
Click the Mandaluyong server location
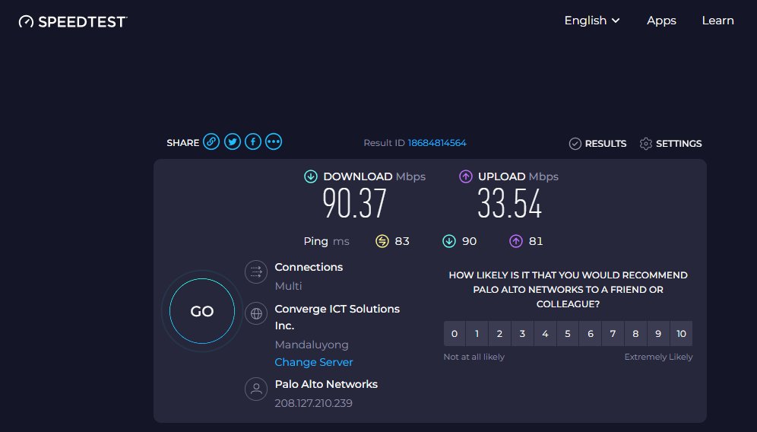click(312, 345)
